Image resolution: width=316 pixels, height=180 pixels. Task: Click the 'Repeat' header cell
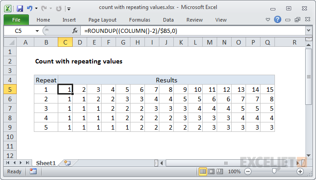[46, 80]
